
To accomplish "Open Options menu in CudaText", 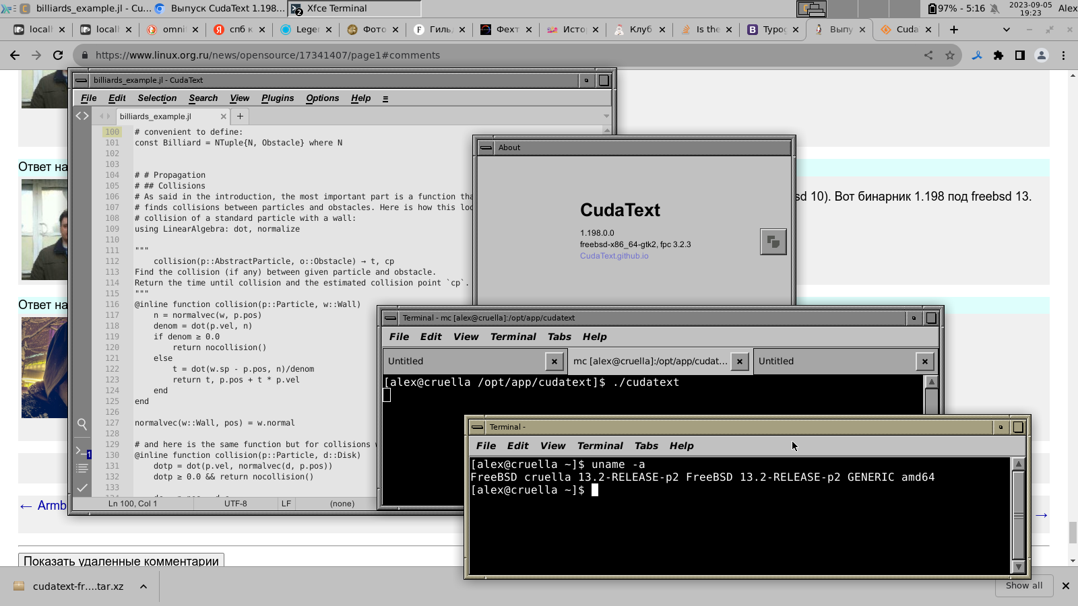I will pos(323,98).
